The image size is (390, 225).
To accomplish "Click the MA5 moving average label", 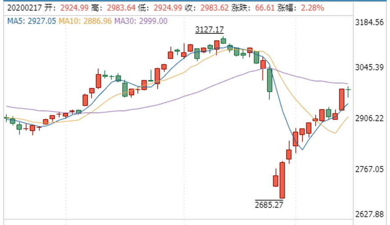I will (25, 21).
